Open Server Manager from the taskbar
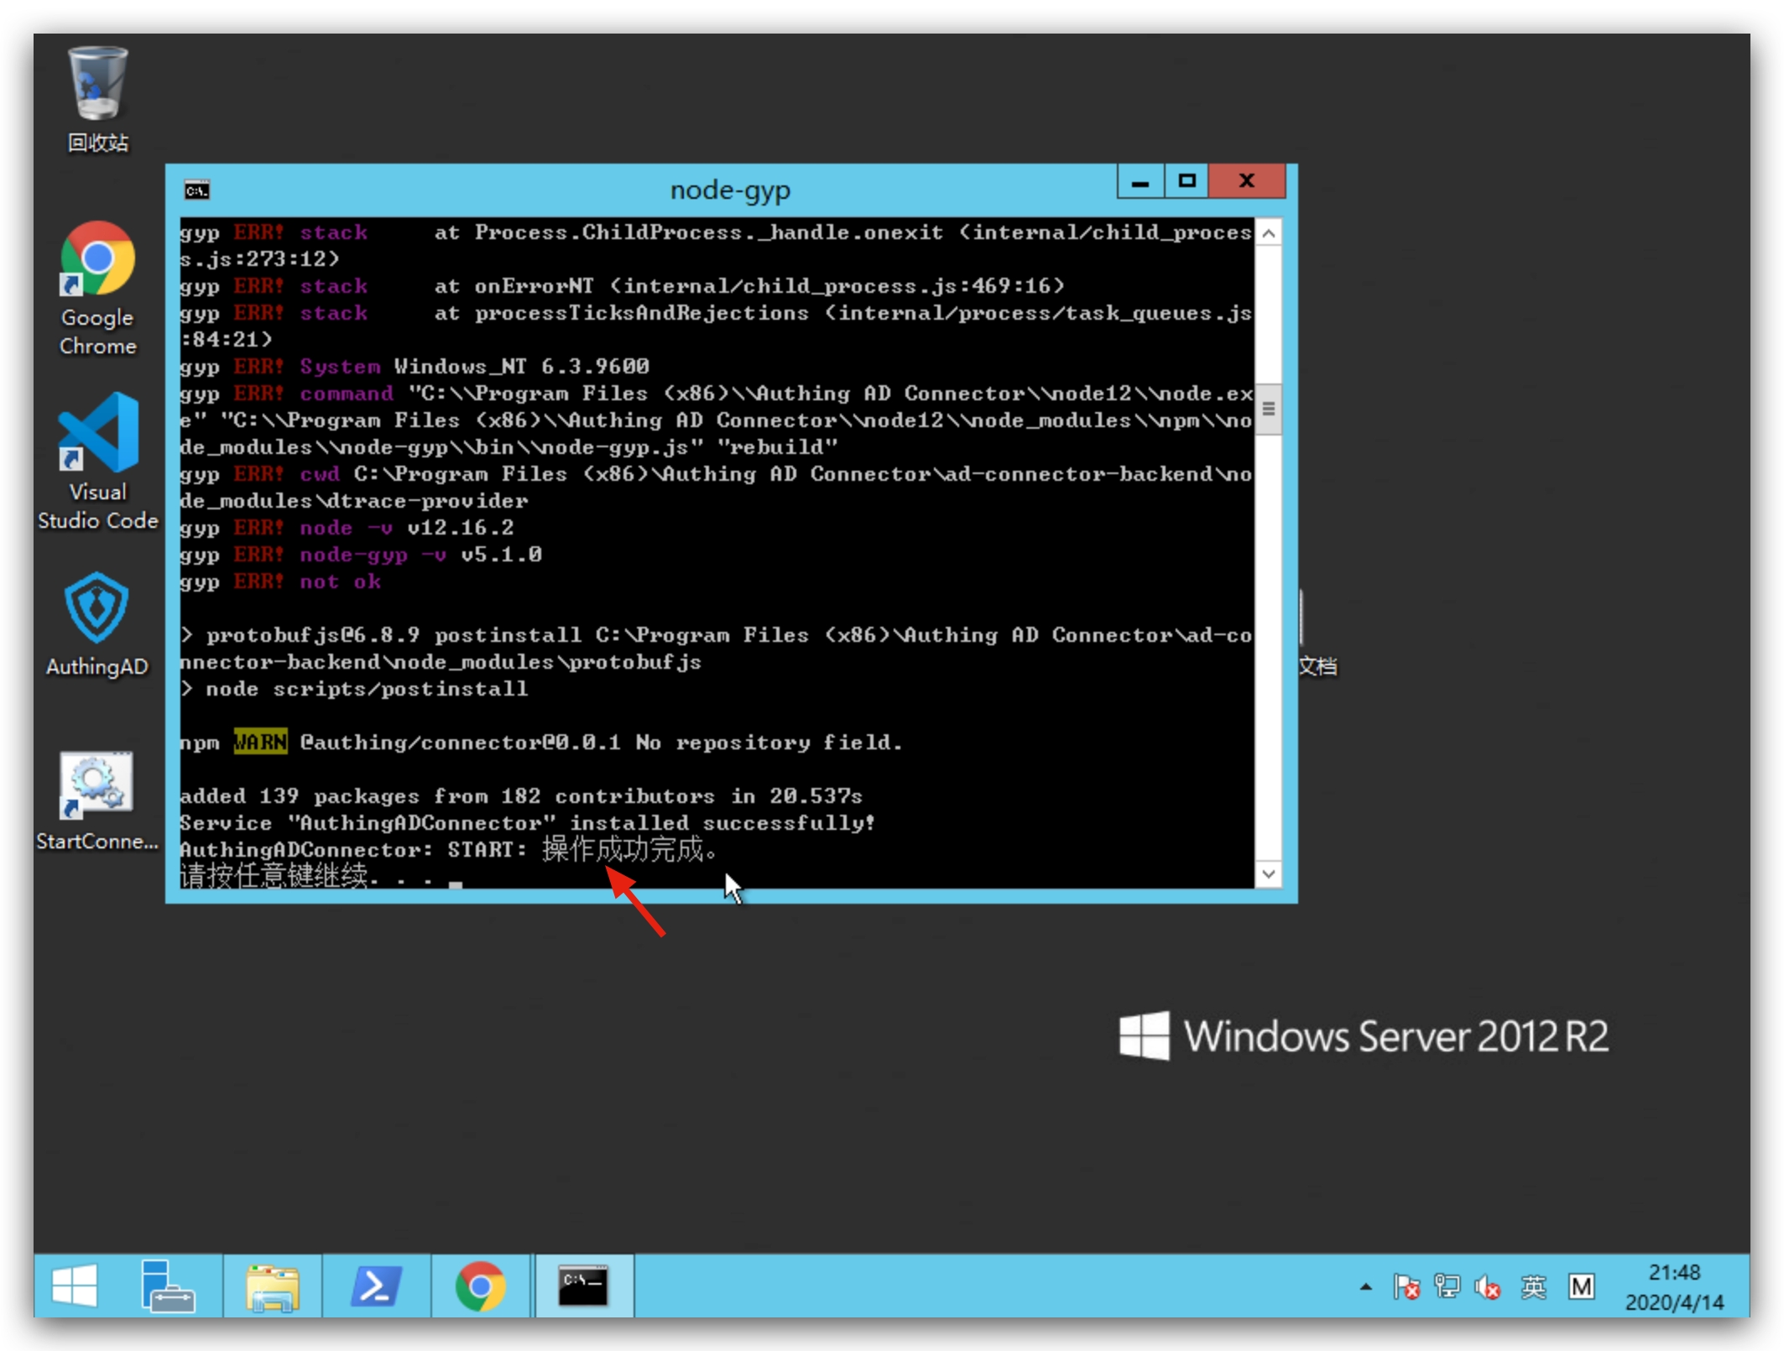 [x=167, y=1286]
